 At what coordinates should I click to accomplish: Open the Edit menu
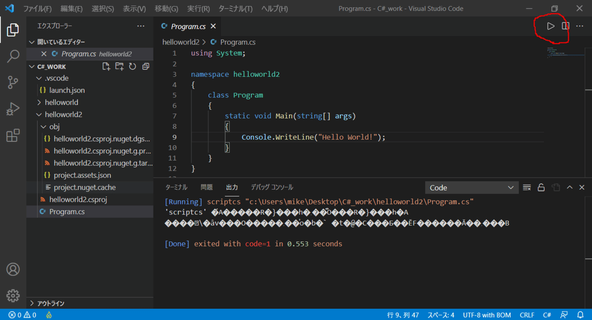pos(72,9)
